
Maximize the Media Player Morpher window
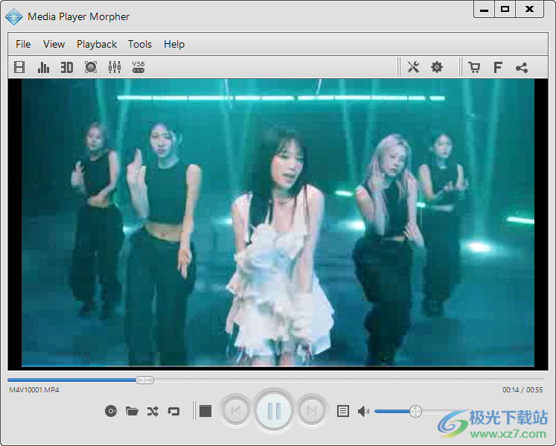click(505, 9)
